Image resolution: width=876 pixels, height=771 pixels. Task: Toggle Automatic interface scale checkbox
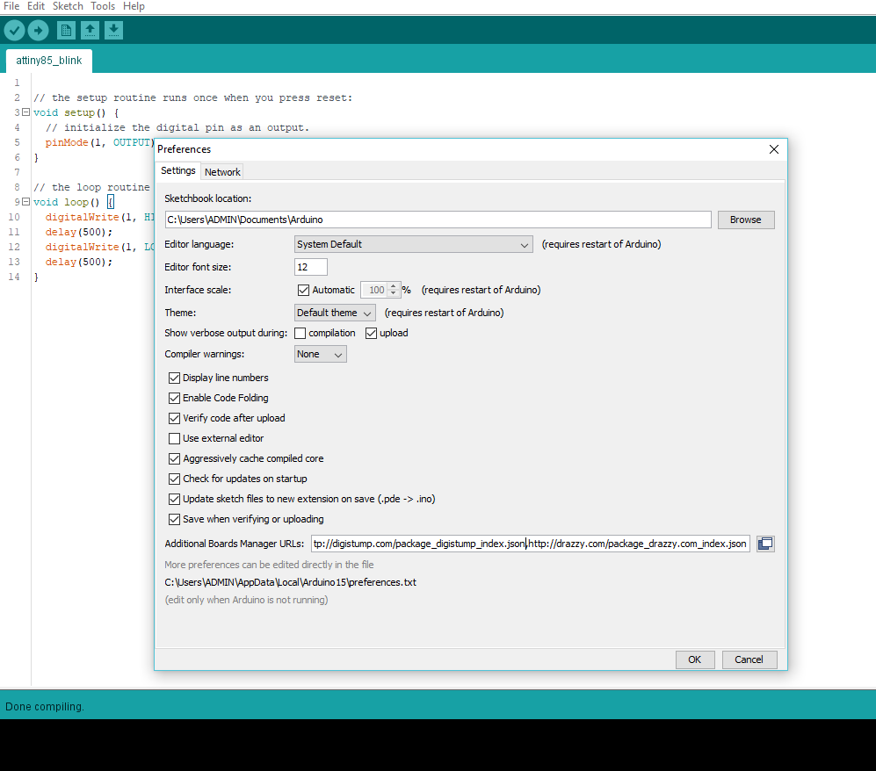303,291
